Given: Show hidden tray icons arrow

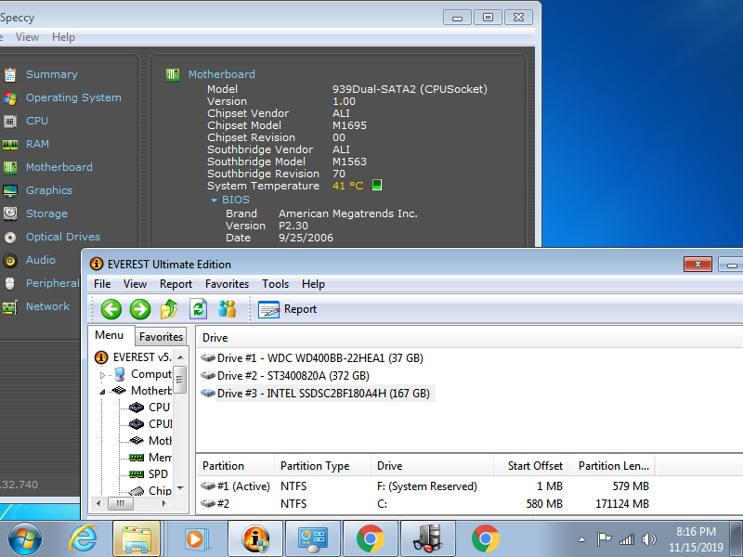Looking at the screenshot, I should point(582,539).
